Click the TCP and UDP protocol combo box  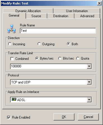coord(51,82)
